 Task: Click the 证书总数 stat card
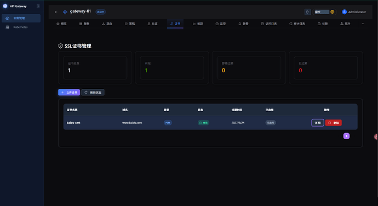(x=95, y=68)
